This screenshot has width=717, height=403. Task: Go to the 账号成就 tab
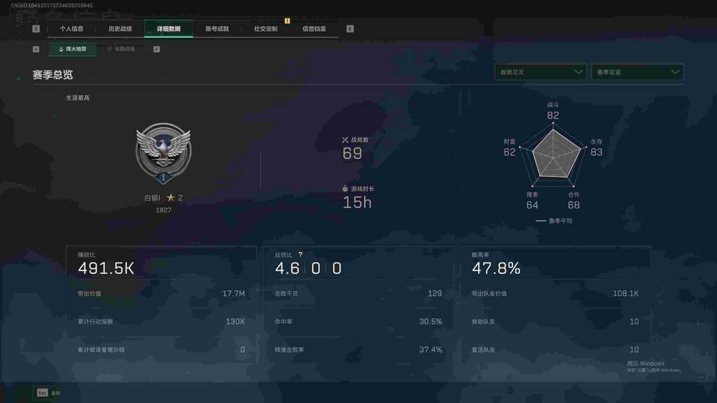point(217,29)
